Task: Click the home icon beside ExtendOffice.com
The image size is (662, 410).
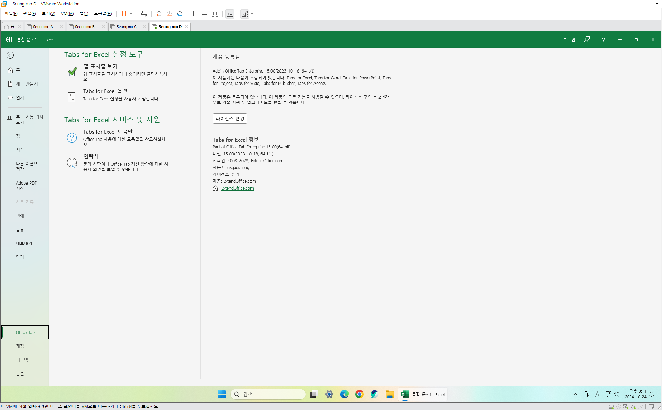Action: [x=215, y=188]
